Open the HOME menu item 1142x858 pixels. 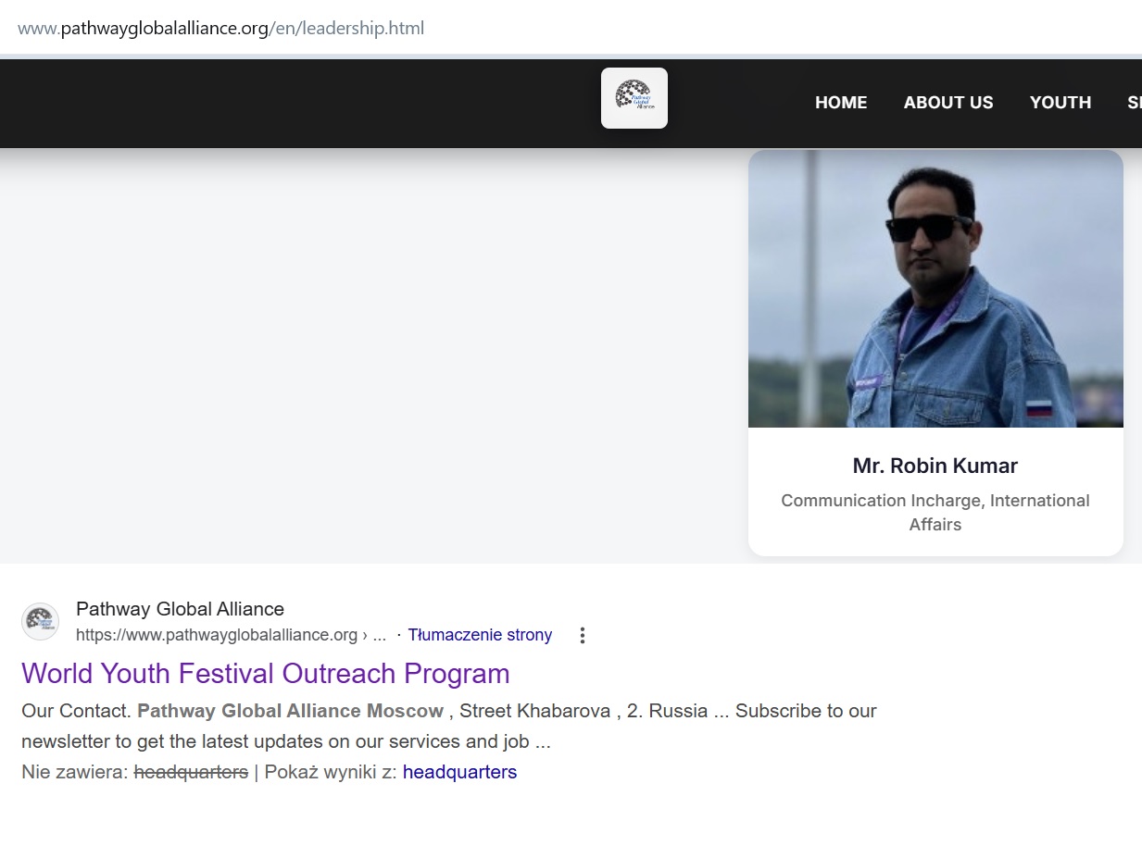point(841,103)
